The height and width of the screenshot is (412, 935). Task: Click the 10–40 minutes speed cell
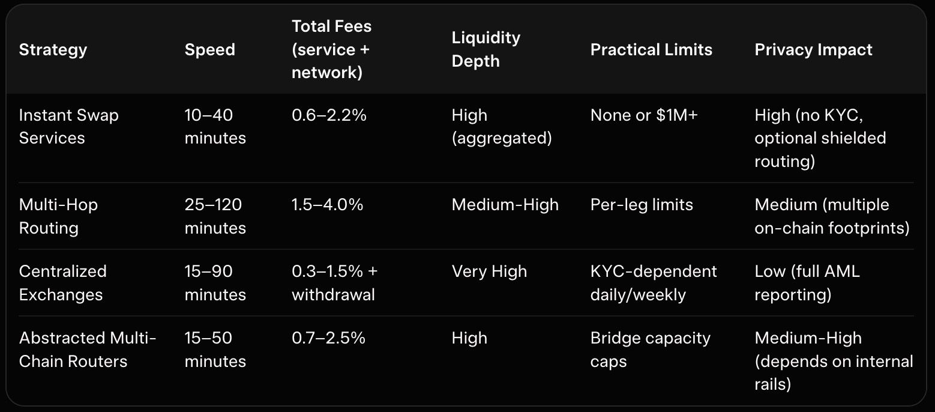(x=215, y=126)
